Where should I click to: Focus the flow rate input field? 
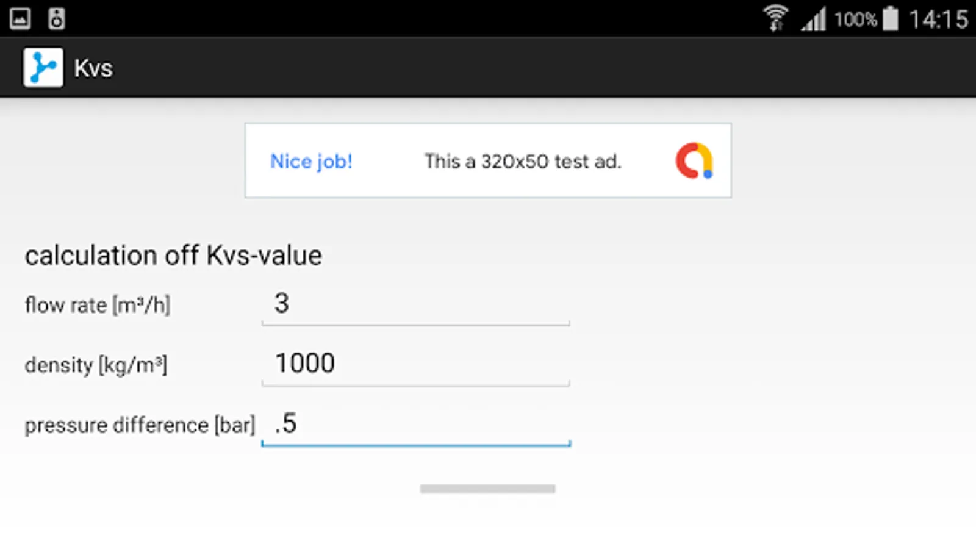pos(415,304)
